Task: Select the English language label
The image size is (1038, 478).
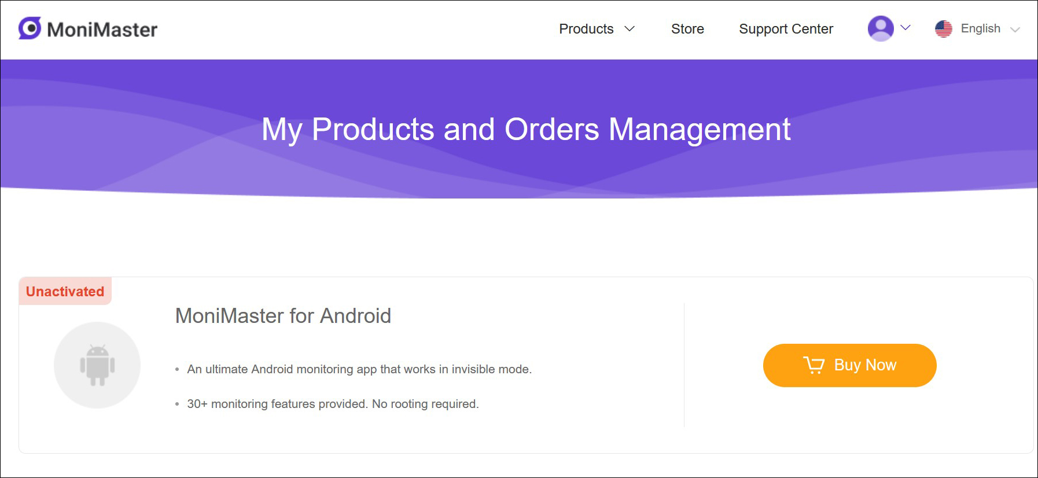Action: (980, 28)
